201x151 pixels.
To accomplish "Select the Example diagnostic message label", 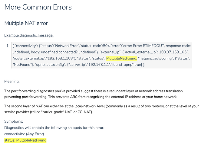I will pyautogui.click(x=29, y=35).
